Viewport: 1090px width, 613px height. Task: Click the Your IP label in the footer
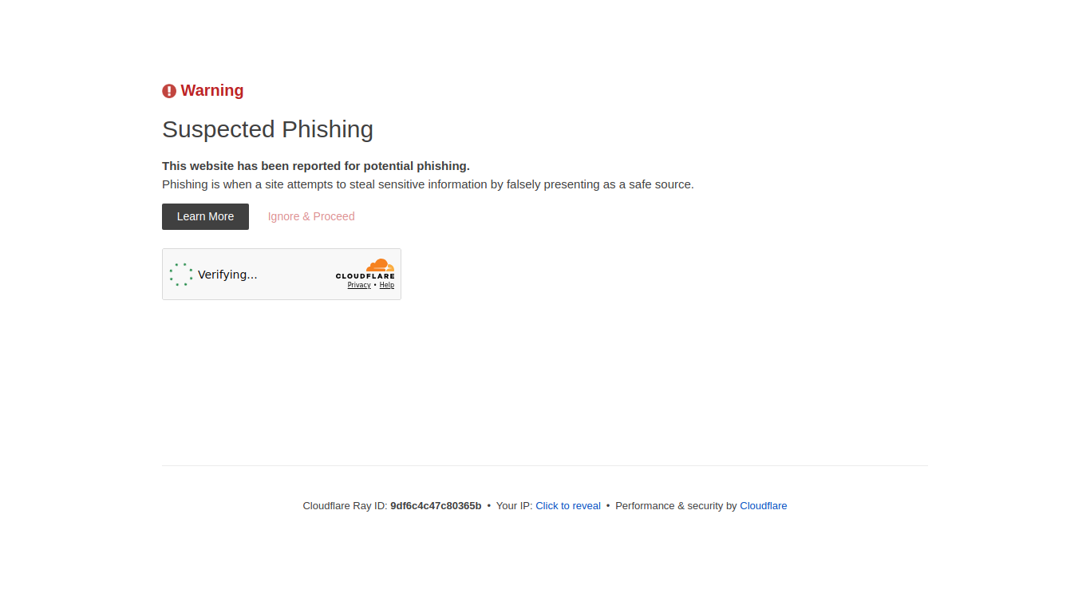click(514, 506)
